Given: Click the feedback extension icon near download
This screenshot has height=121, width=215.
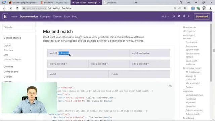Looking at the screenshot, I should [x=204, y=8].
